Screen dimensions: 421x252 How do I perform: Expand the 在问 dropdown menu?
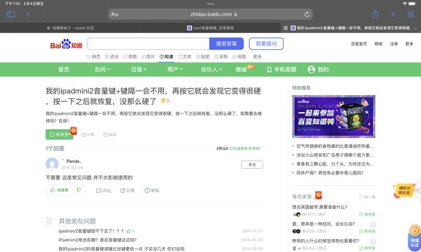click(x=102, y=70)
